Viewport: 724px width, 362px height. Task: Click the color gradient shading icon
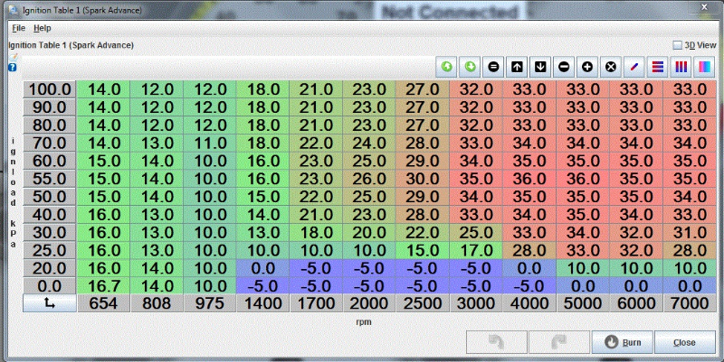point(705,67)
